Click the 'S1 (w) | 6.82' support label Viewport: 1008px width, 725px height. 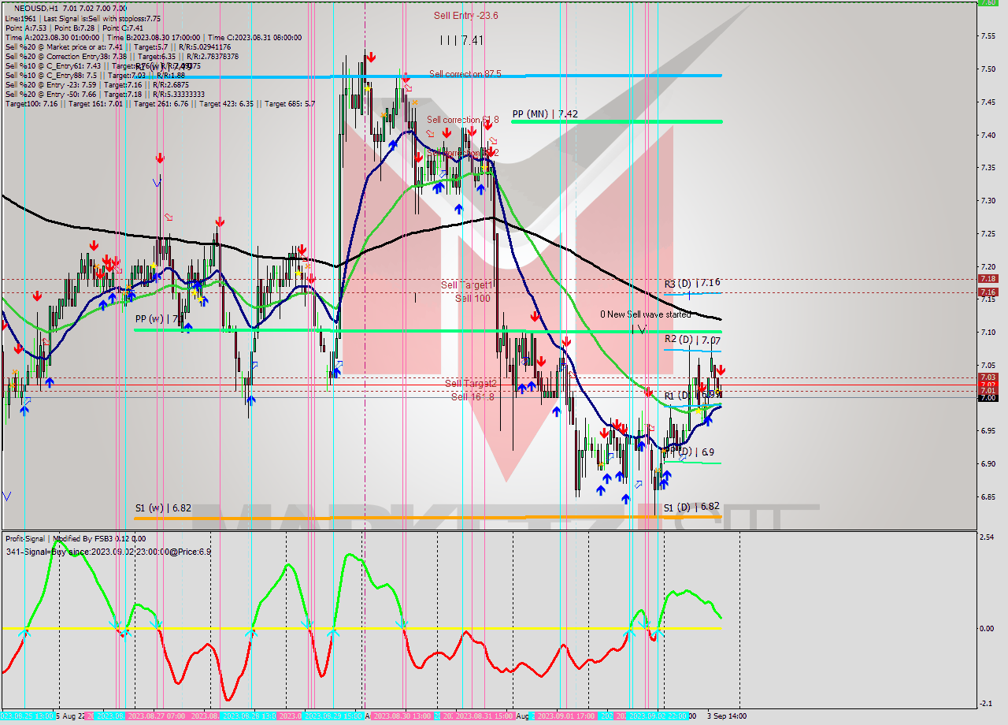(x=163, y=508)
